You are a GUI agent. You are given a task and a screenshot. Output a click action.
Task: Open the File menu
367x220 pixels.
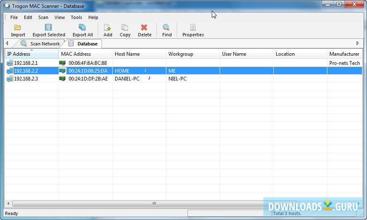[14, 17]
